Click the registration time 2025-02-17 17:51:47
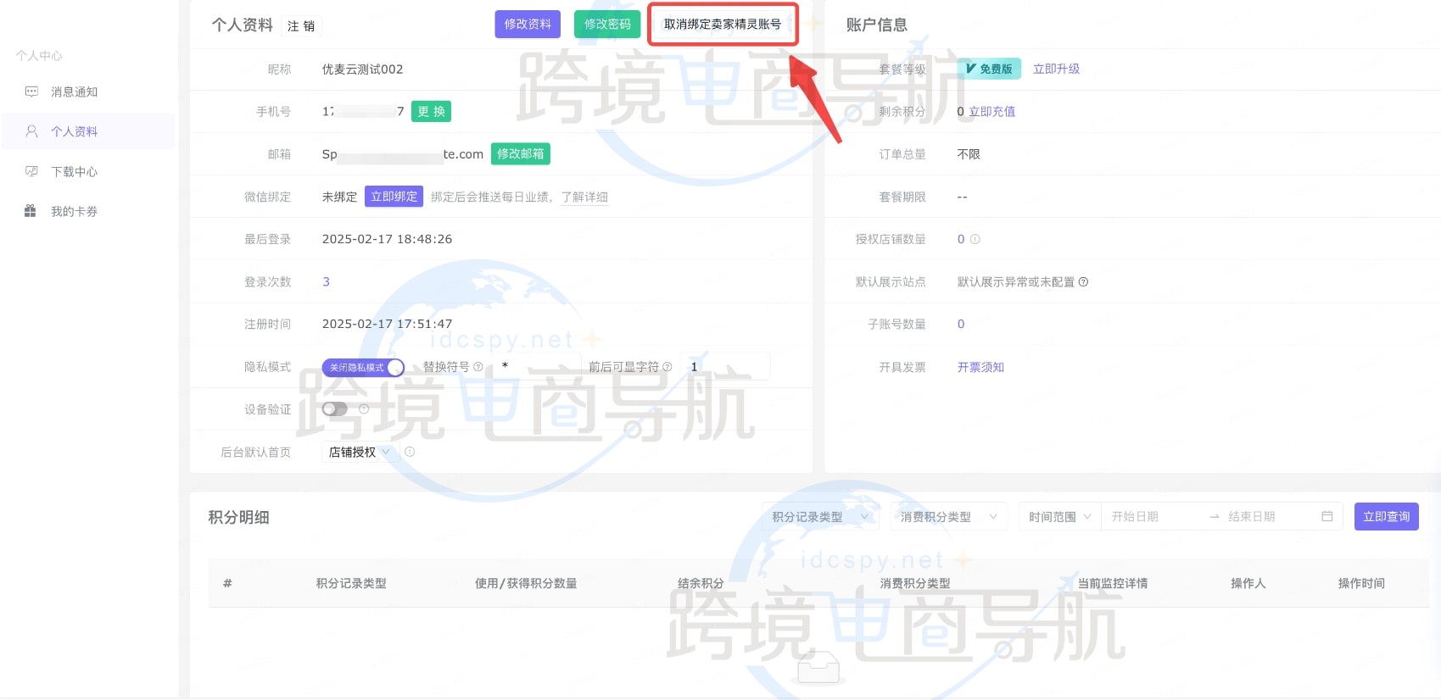The height and width of the screenshot is (700, 1441). click(387, 324)
